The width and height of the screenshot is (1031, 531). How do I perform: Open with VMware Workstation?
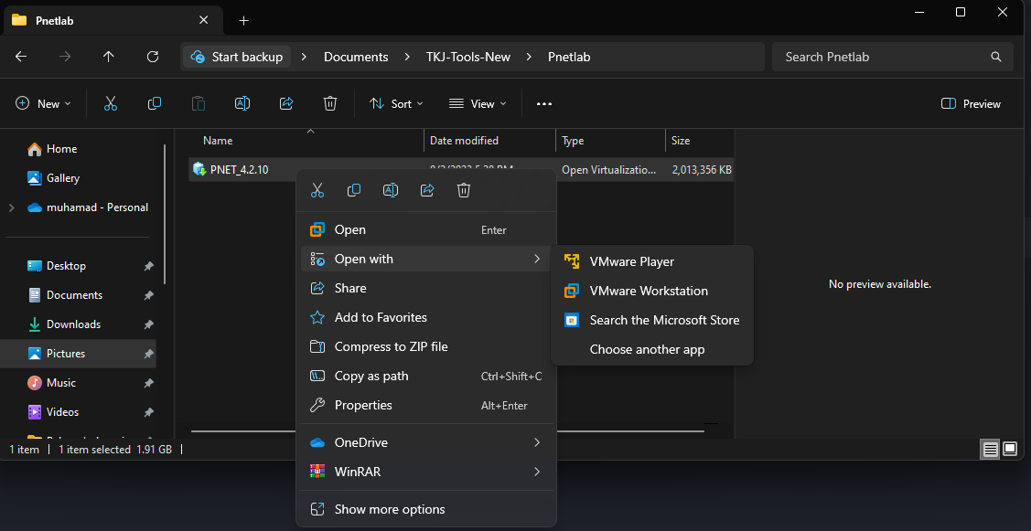[x=652, y=291]
